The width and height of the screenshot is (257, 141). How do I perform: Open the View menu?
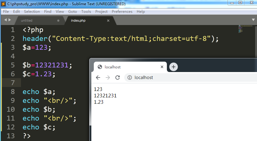pyautogui.click(x=60, y=12)
